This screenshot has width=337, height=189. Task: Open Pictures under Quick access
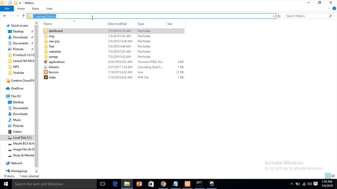coord(18,49)
